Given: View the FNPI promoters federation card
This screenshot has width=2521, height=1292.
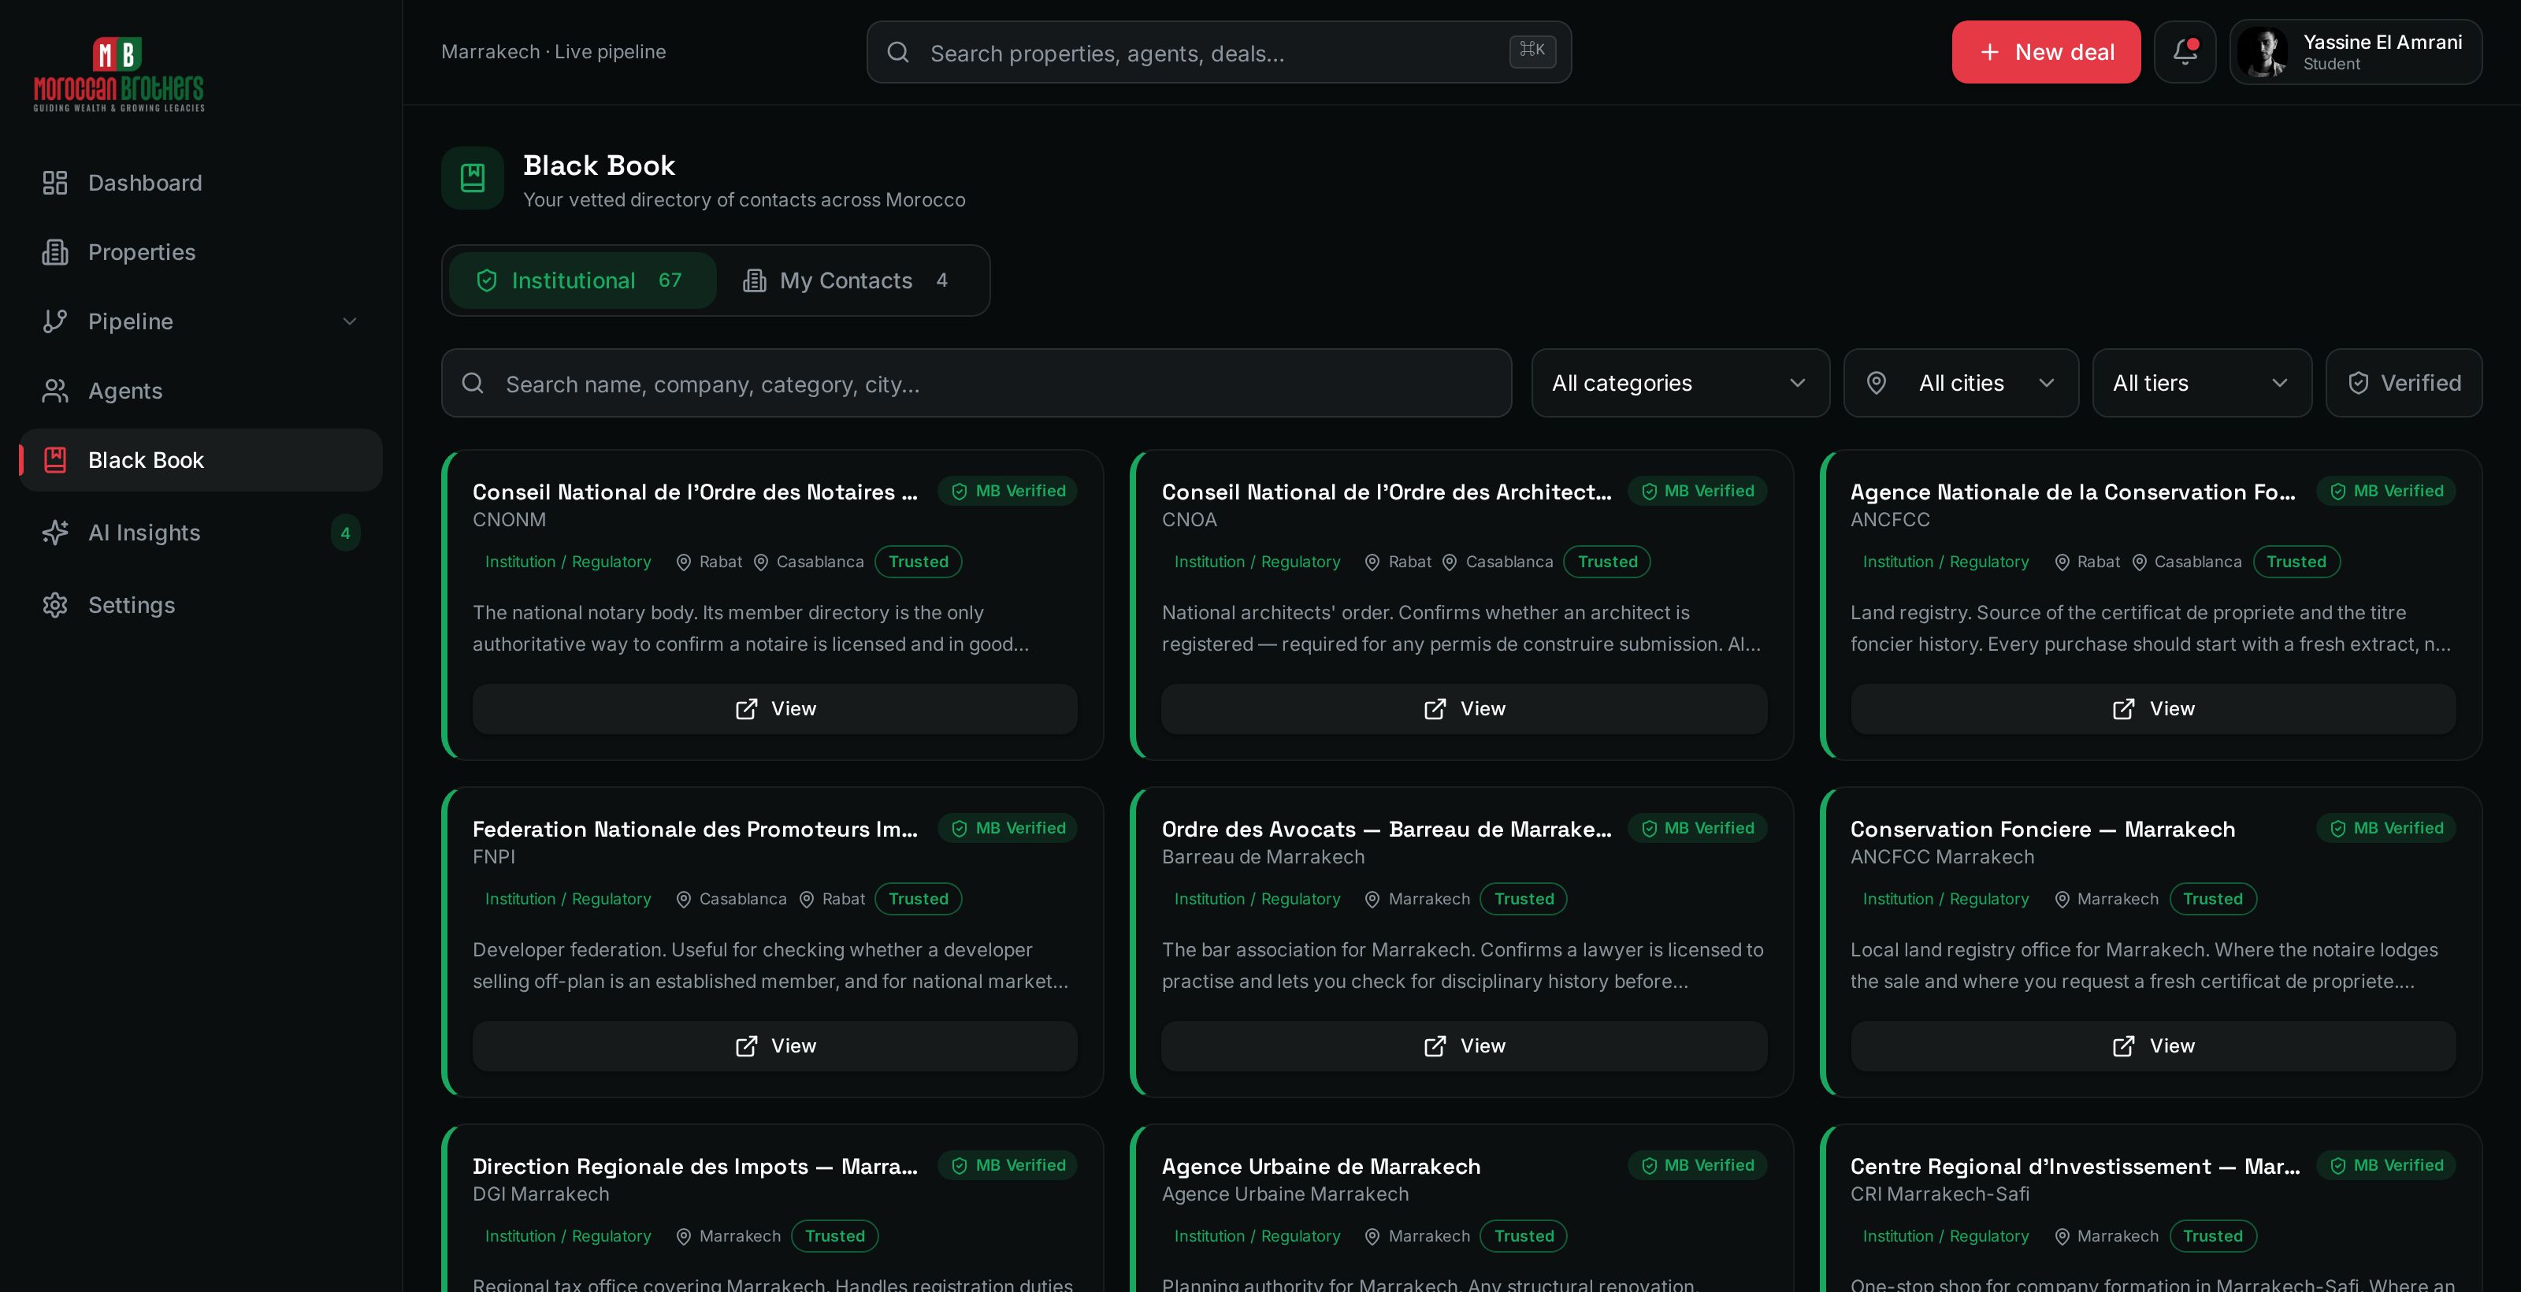Looking at the screenshot, I should (775, 1046).
